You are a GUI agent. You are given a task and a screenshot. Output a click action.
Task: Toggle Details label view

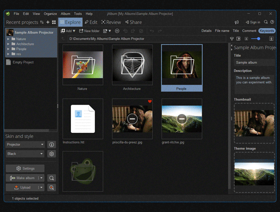coord(206,30)
